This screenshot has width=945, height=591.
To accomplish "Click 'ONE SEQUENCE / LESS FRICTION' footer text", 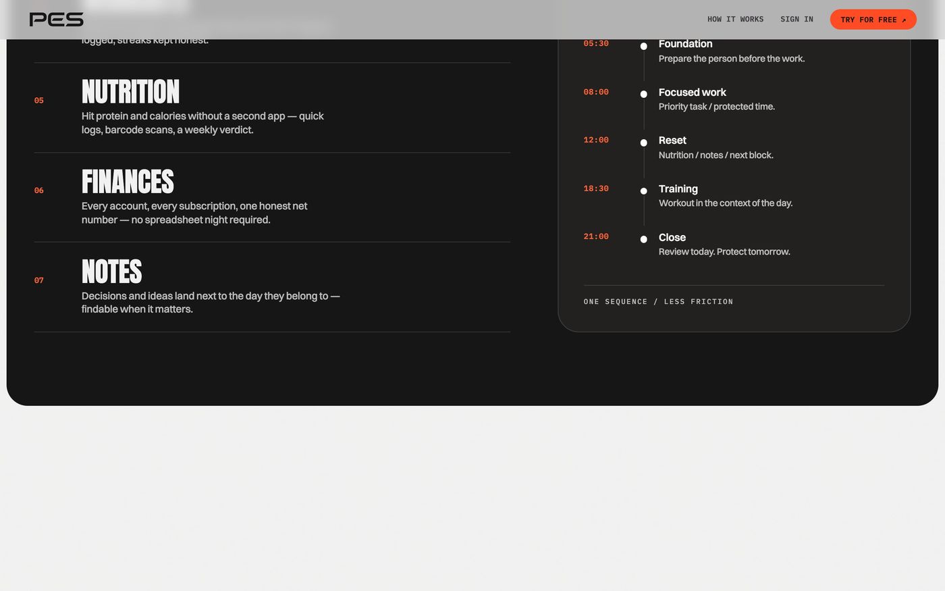I will [658, 302].
